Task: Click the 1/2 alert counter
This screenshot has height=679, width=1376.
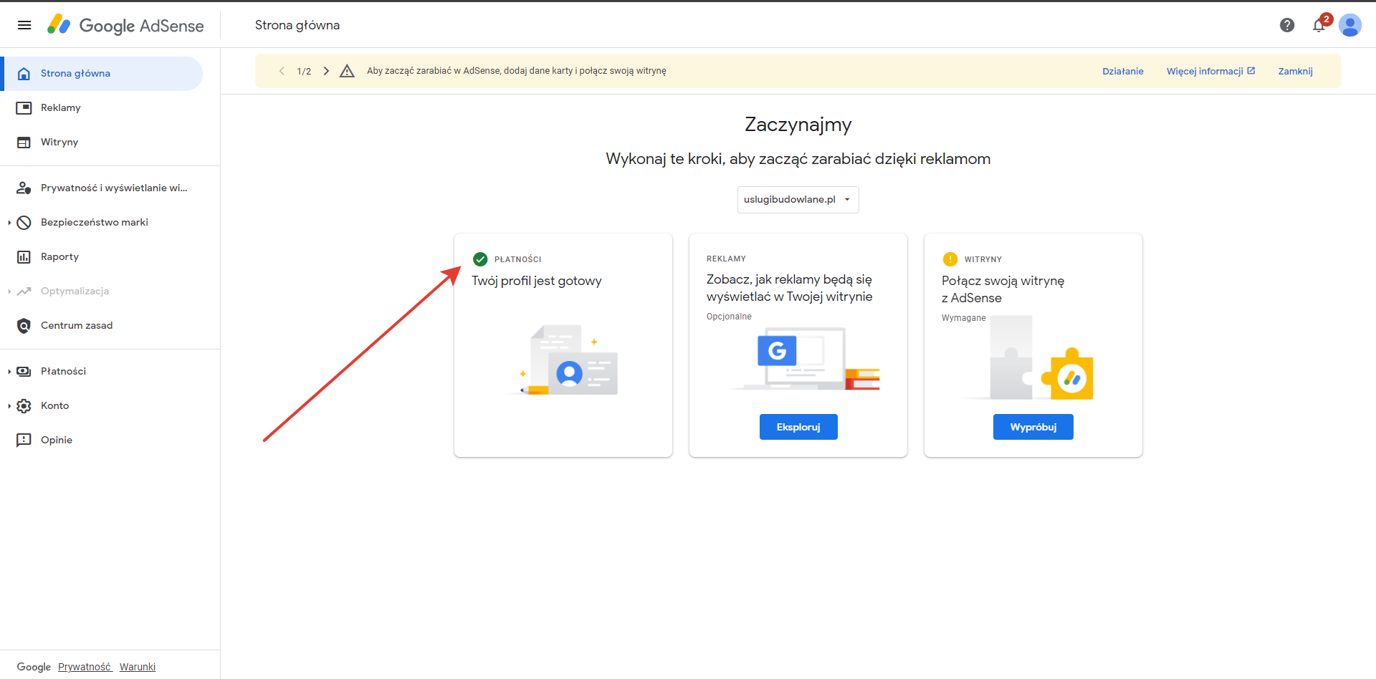Action: pyautogui.click(x=304, y=72)
